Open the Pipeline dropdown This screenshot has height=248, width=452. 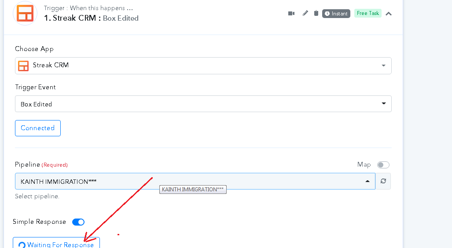(195, 181)
